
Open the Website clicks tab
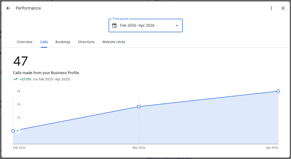point(114,42)
